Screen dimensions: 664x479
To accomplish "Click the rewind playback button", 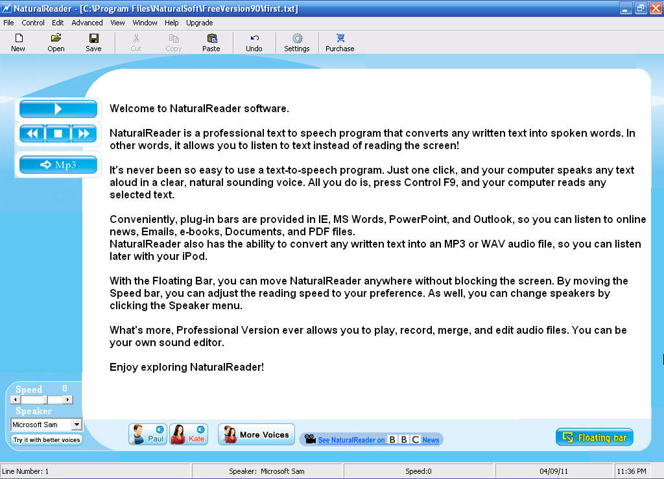I will (x=32, y=134).
